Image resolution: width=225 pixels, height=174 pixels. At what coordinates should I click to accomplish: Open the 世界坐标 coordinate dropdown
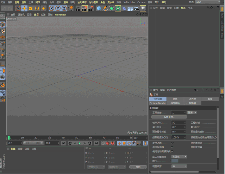coord(96,167)
